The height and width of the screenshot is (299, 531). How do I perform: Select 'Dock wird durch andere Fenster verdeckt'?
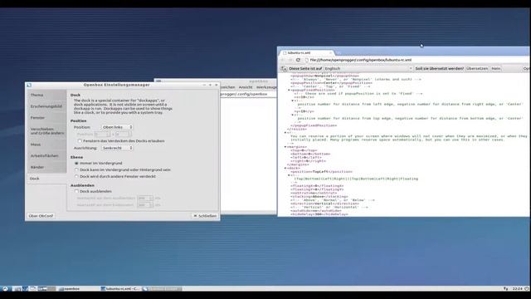pos(76,177)
